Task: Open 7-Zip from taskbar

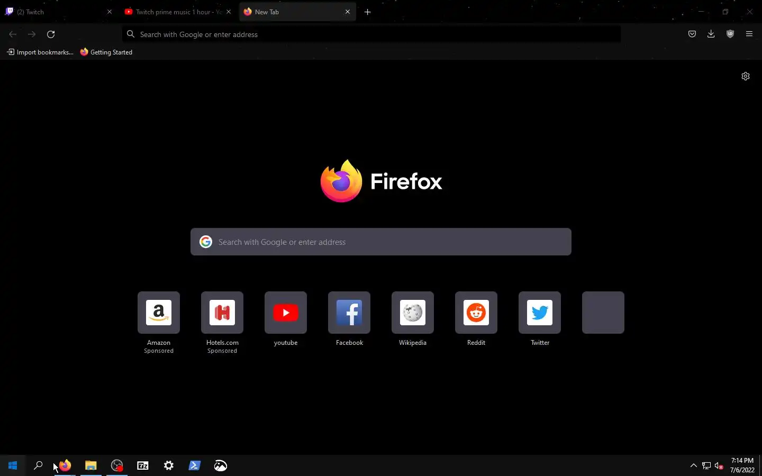Action: tap(143, 465)
